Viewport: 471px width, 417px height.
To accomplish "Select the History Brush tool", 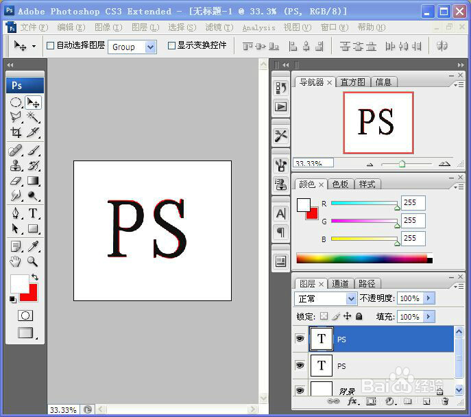I will 33,165.
